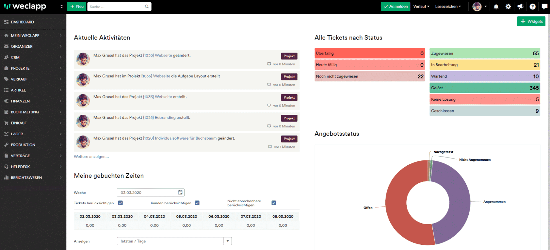Open the CRM menu in sidebar
The height and width of the screenshot is (250, 550).
point(15,58)
